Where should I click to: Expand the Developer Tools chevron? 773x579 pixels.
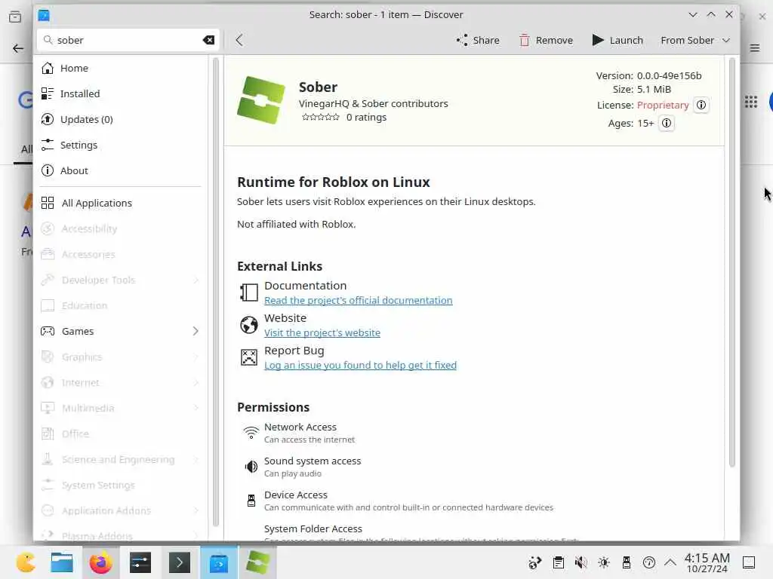click(196, 280)
